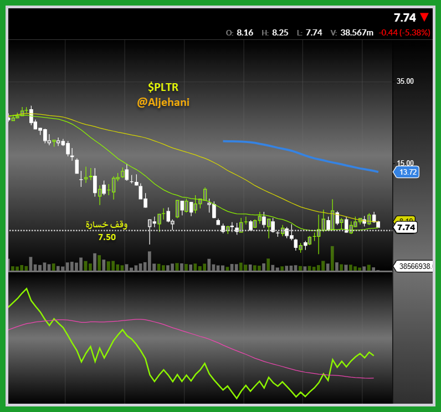The height and width of the screenshot is (412, 441).
Task: Click the last price 7.74 at top
Action: (x=405, y=18)
